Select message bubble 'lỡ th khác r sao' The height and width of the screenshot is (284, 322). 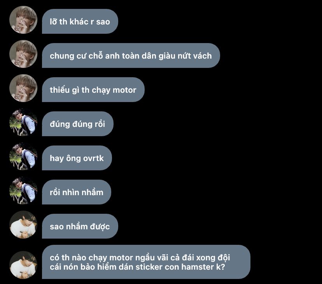tap(80, 21)
